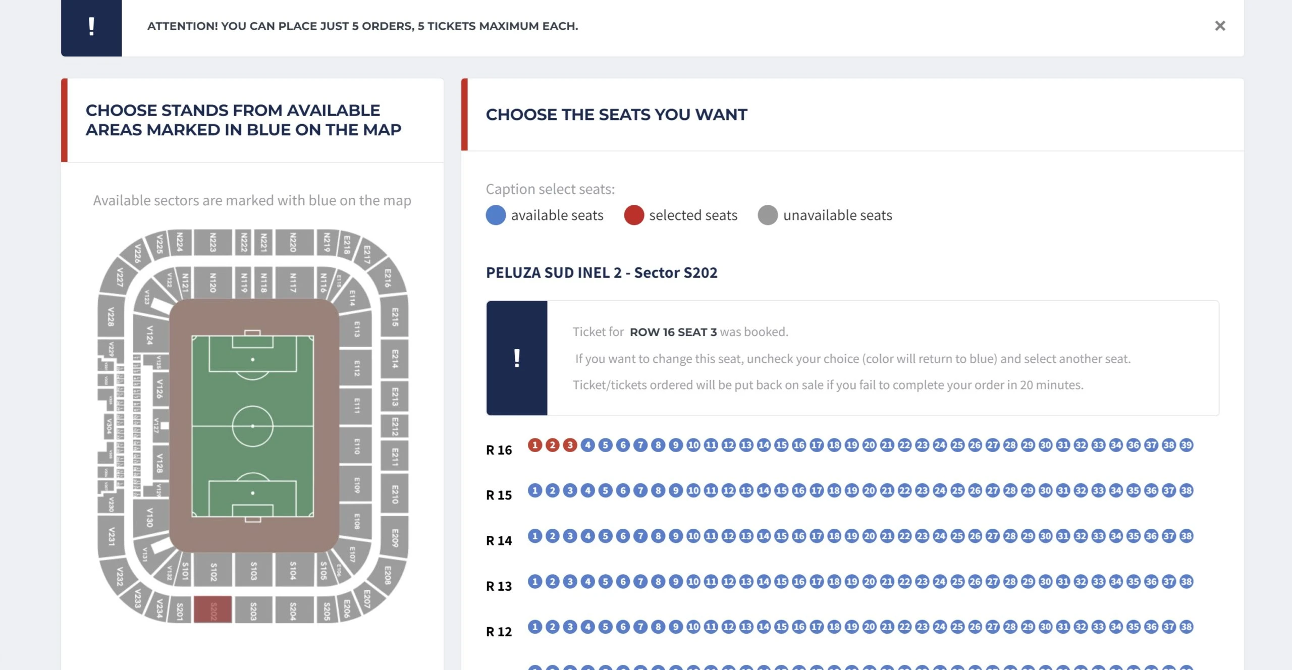Viewport: 1292px width, 670px height.
Task: Pick seat 4 in row R 16
Action: pos(587,445)
